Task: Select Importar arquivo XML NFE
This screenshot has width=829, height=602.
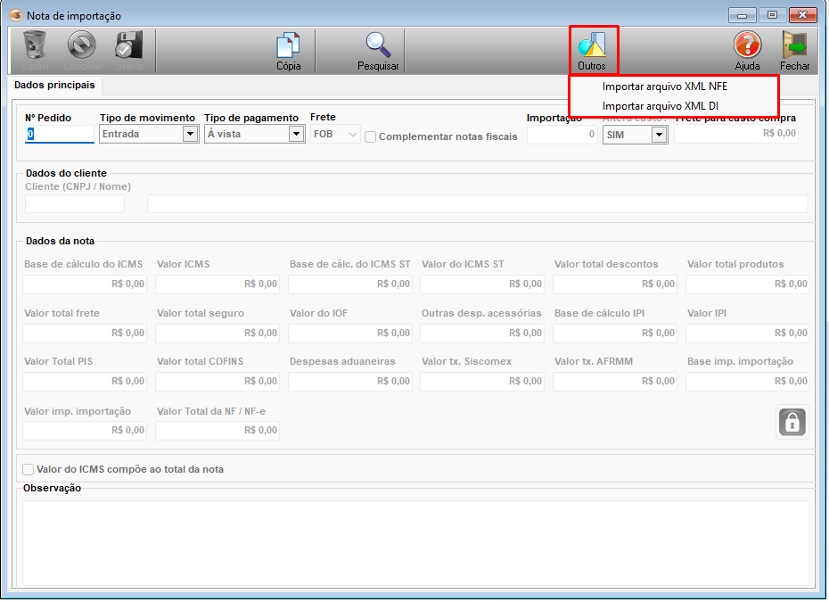Action: click(664, 87)
